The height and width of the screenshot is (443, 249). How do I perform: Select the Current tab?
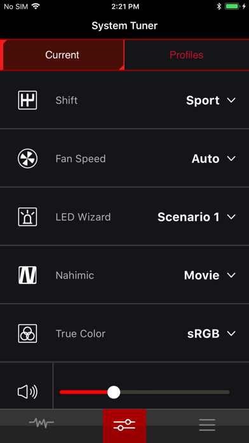pos(62,55)
